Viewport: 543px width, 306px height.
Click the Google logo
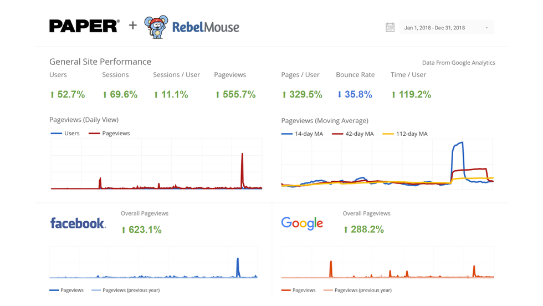click(302, 223)
